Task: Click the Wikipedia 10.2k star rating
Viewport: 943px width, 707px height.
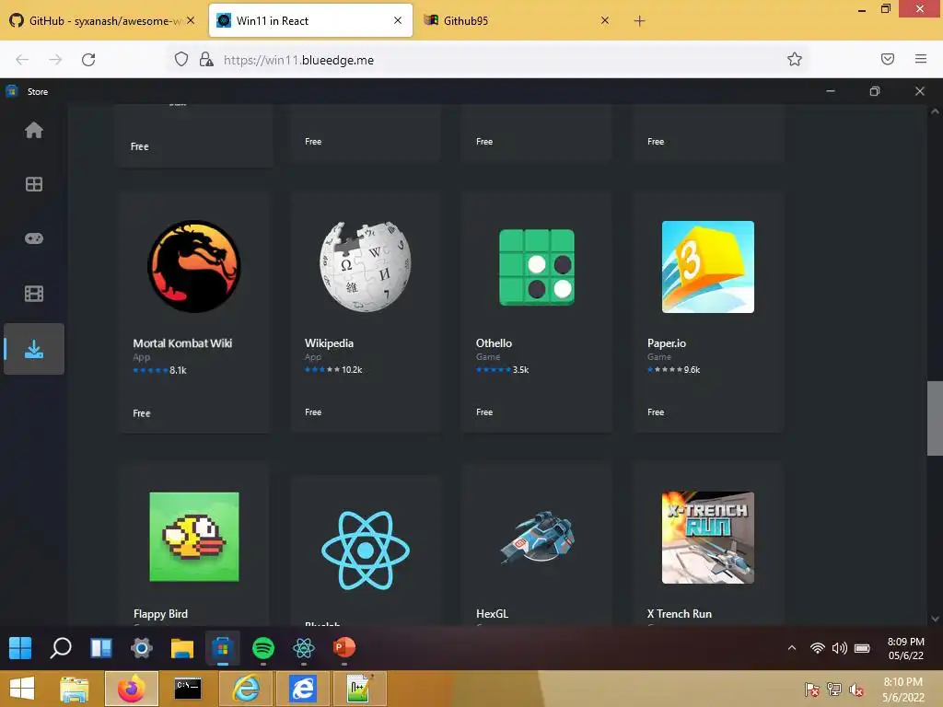Action: point(333,370)
